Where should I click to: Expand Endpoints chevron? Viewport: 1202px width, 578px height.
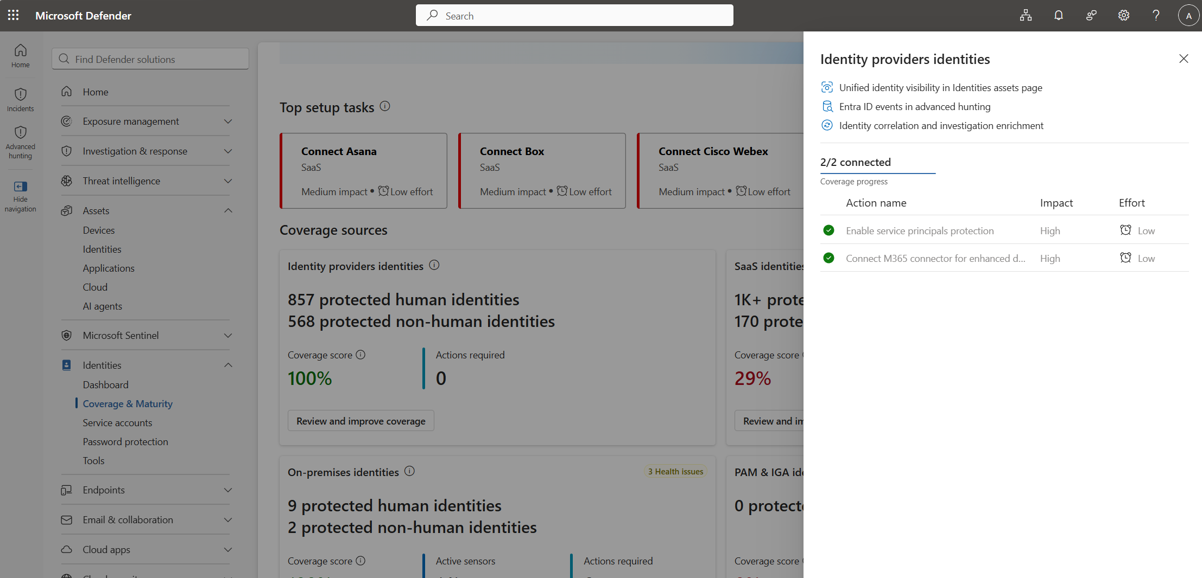click(228, 490)
